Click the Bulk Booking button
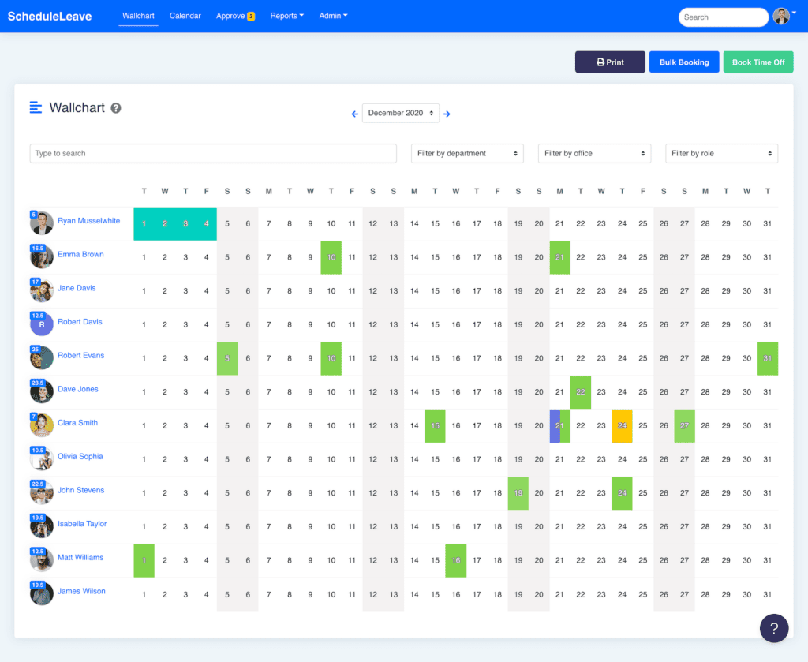This screenshot has height=662, width=808. point(683,62)
